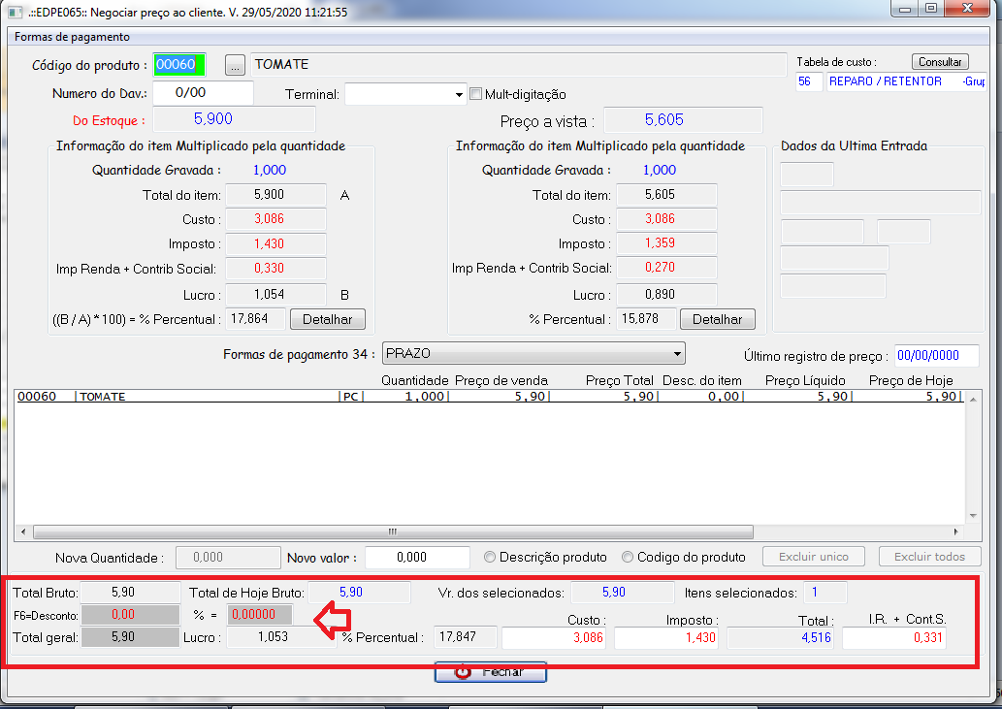Select the Descrição produto radio option

(x=490, y=558)
